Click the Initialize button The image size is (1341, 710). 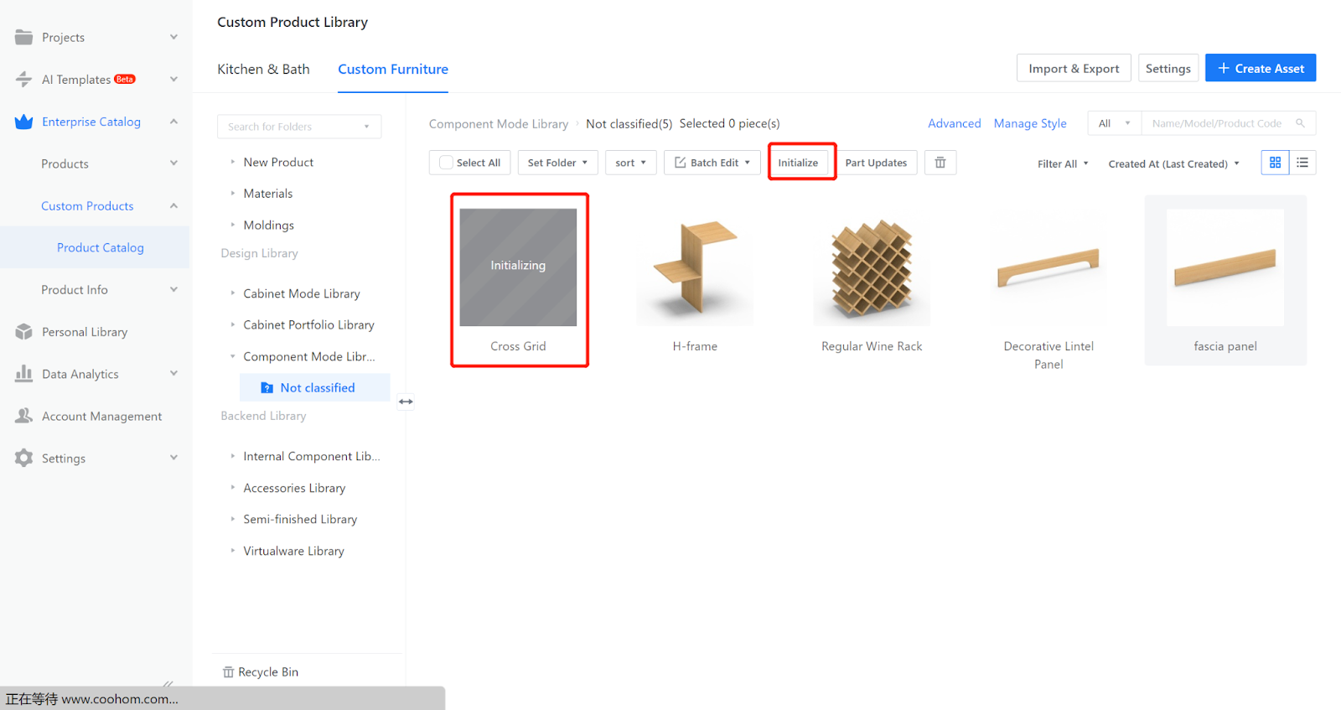(798, 163)
